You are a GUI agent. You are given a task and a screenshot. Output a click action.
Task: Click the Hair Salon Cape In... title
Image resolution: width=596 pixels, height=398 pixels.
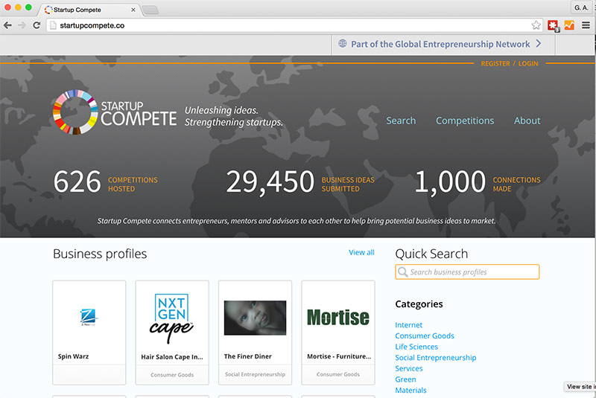click(x=172, y=356)
